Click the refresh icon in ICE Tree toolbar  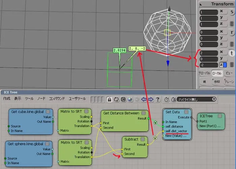[x=116, y=100]
